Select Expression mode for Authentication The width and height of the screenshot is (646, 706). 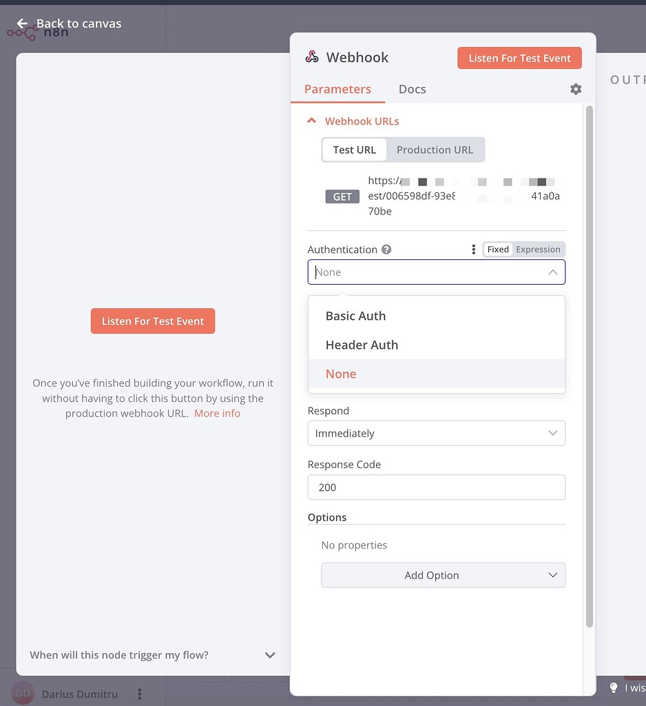pos(538,249)
